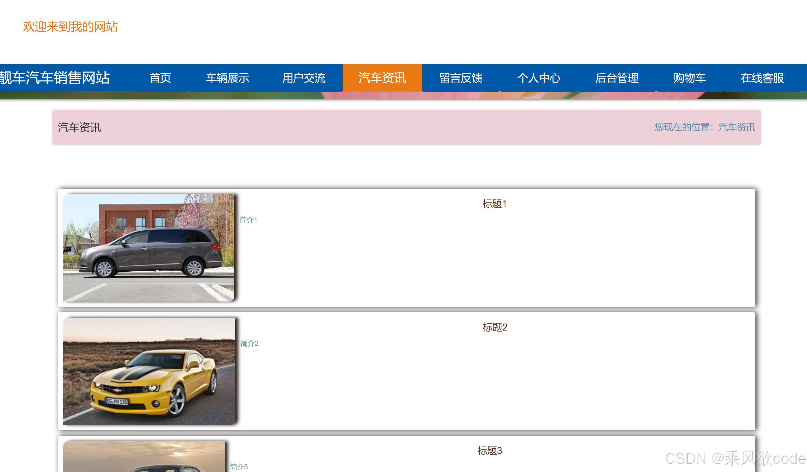Go to 个人中心 via the navigation bar
The height and width of the screenshot is (472, 807).
tap(539, 78)
